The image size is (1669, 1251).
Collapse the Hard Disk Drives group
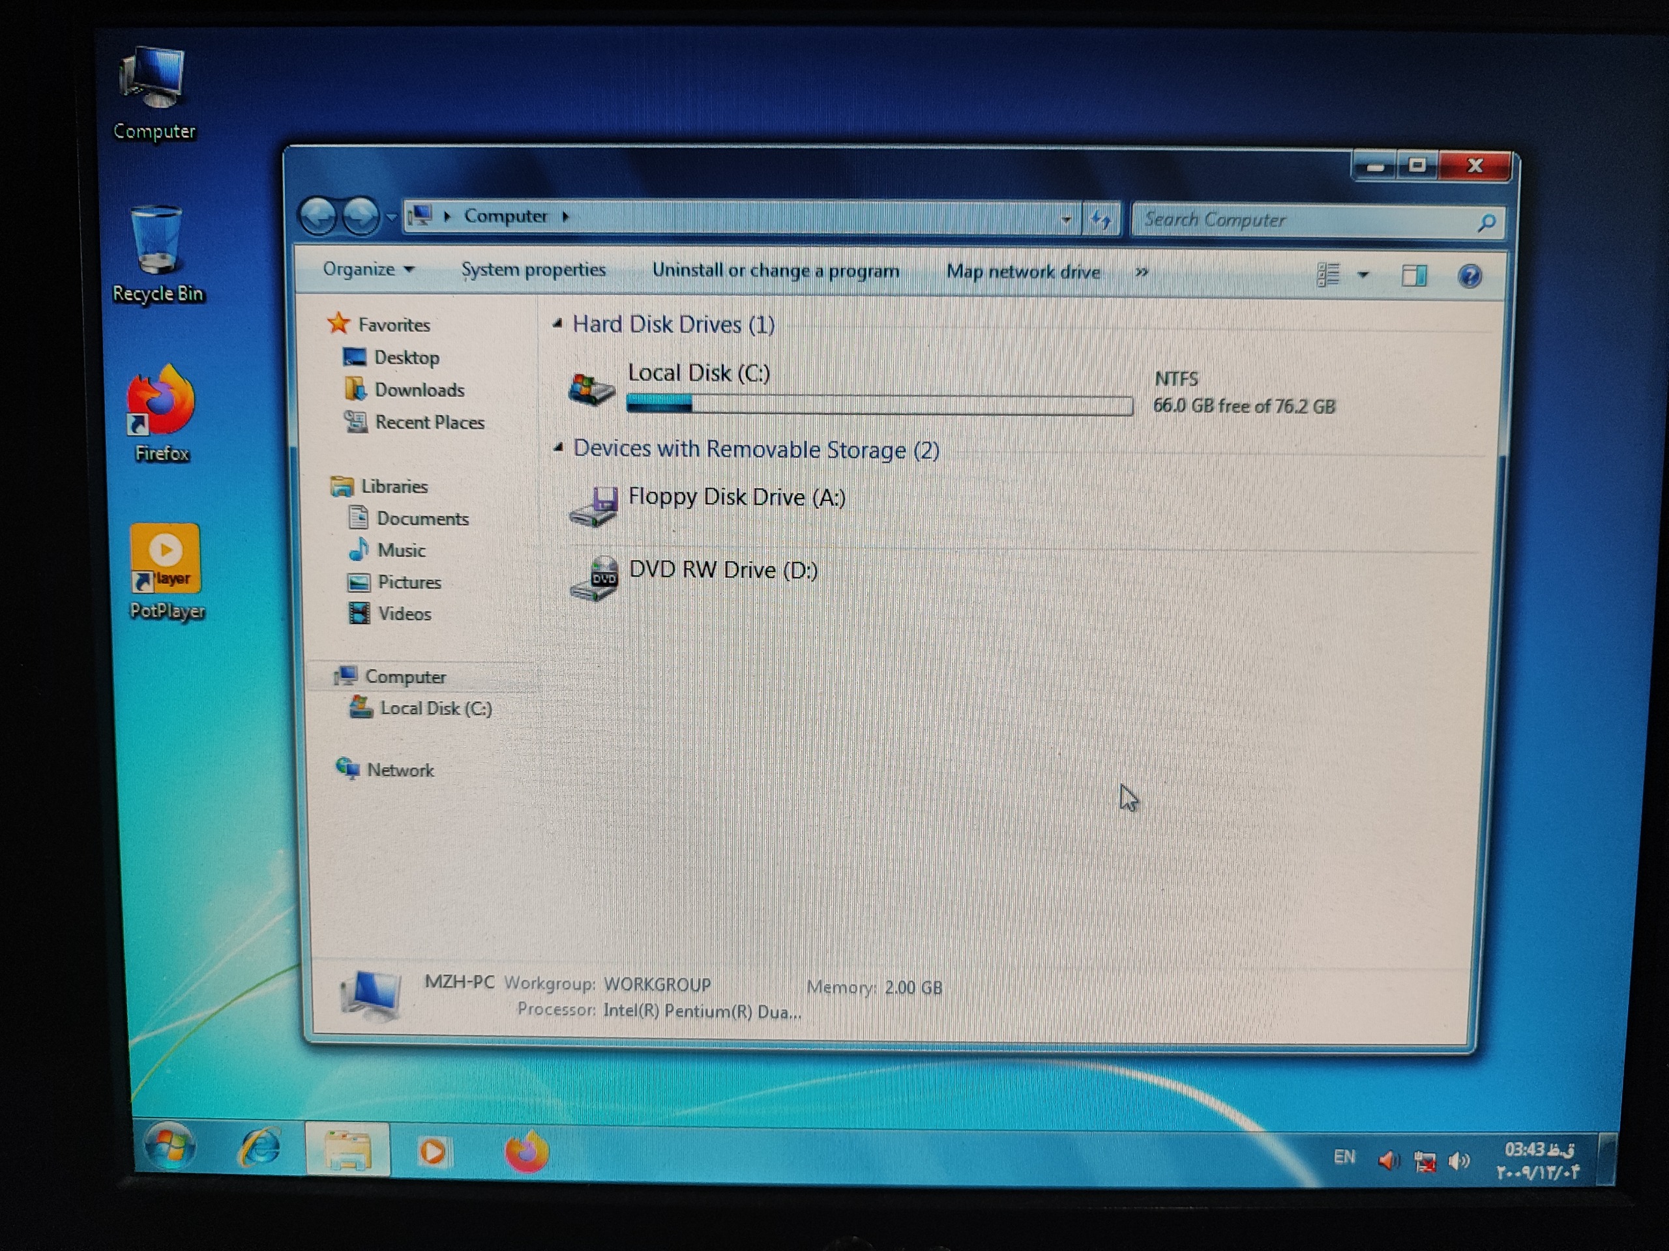click(x=557, y=323)
